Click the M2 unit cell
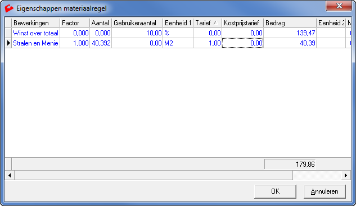 pos(178,43)
